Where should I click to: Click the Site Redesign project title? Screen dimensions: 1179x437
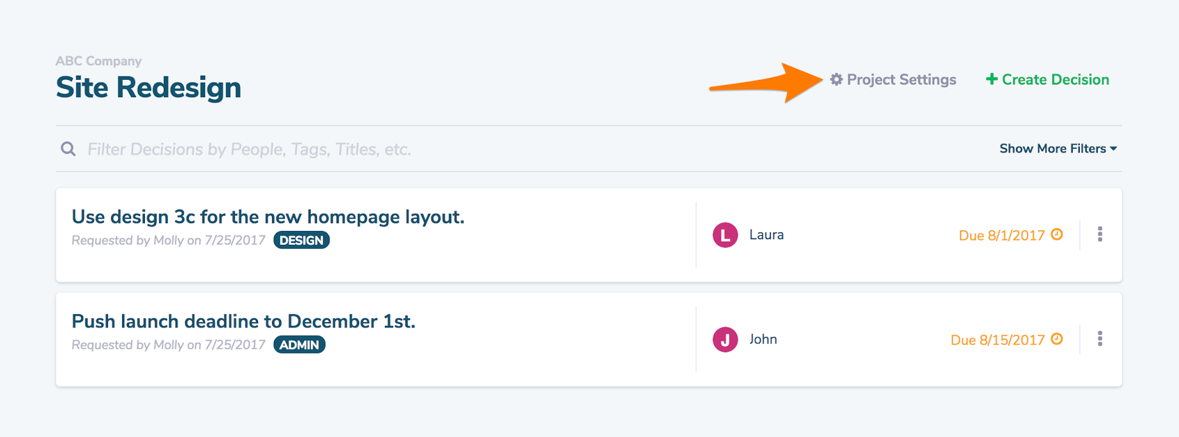pos(149,87)
